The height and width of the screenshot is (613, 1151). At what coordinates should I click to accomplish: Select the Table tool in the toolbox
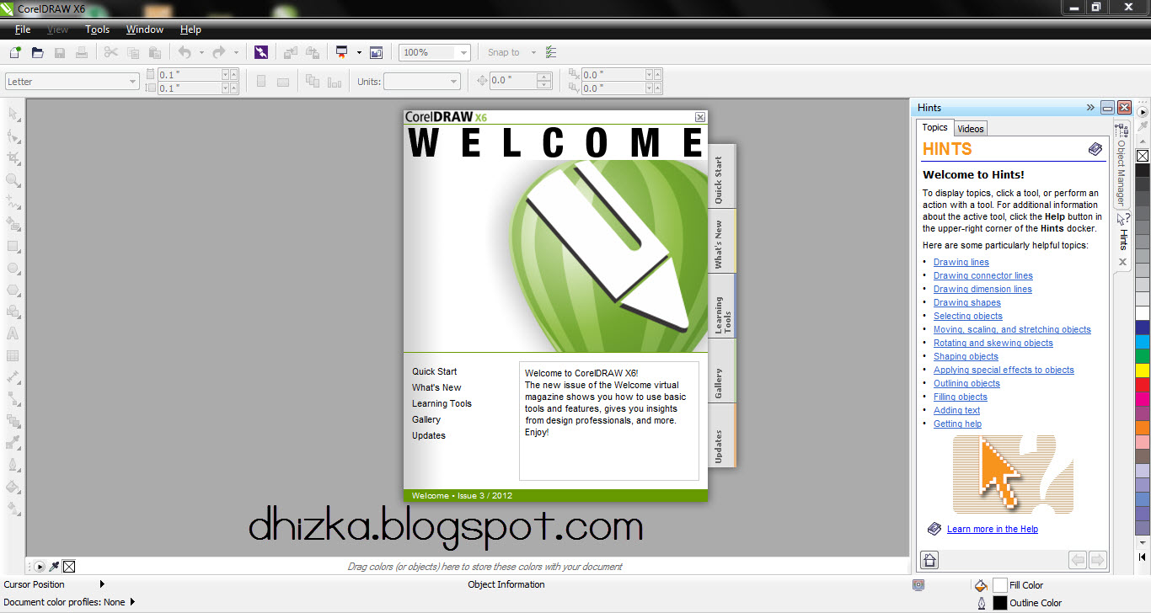(13, 355)
